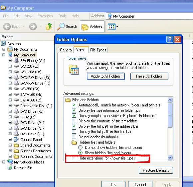
Task: Select WD120 (C:) drive icon
Action: (x=16, y=66)
